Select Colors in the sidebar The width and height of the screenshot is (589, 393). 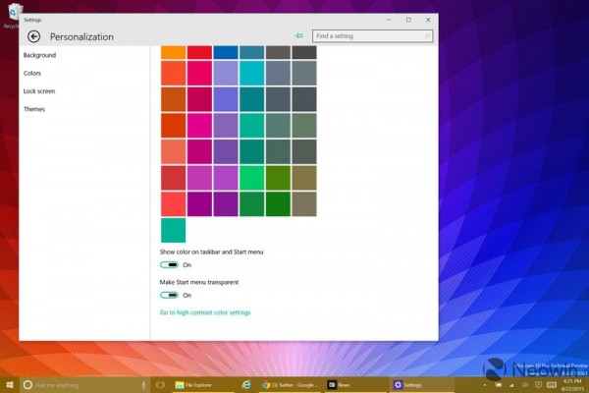[x=32, y=74]
